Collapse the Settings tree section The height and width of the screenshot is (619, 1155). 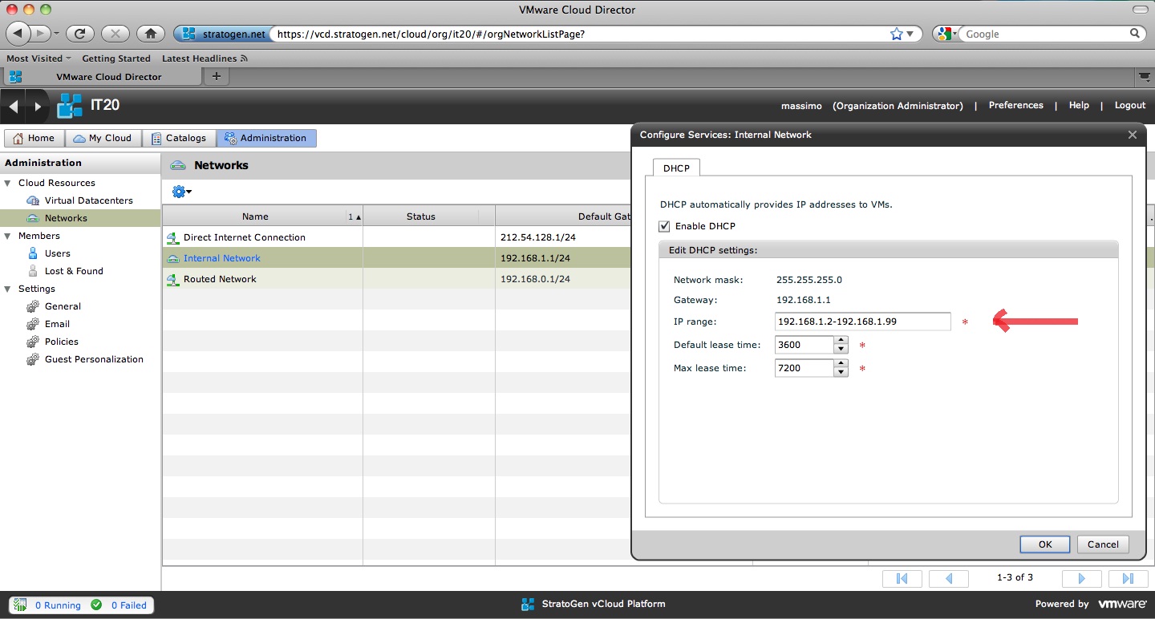(8, 289)
